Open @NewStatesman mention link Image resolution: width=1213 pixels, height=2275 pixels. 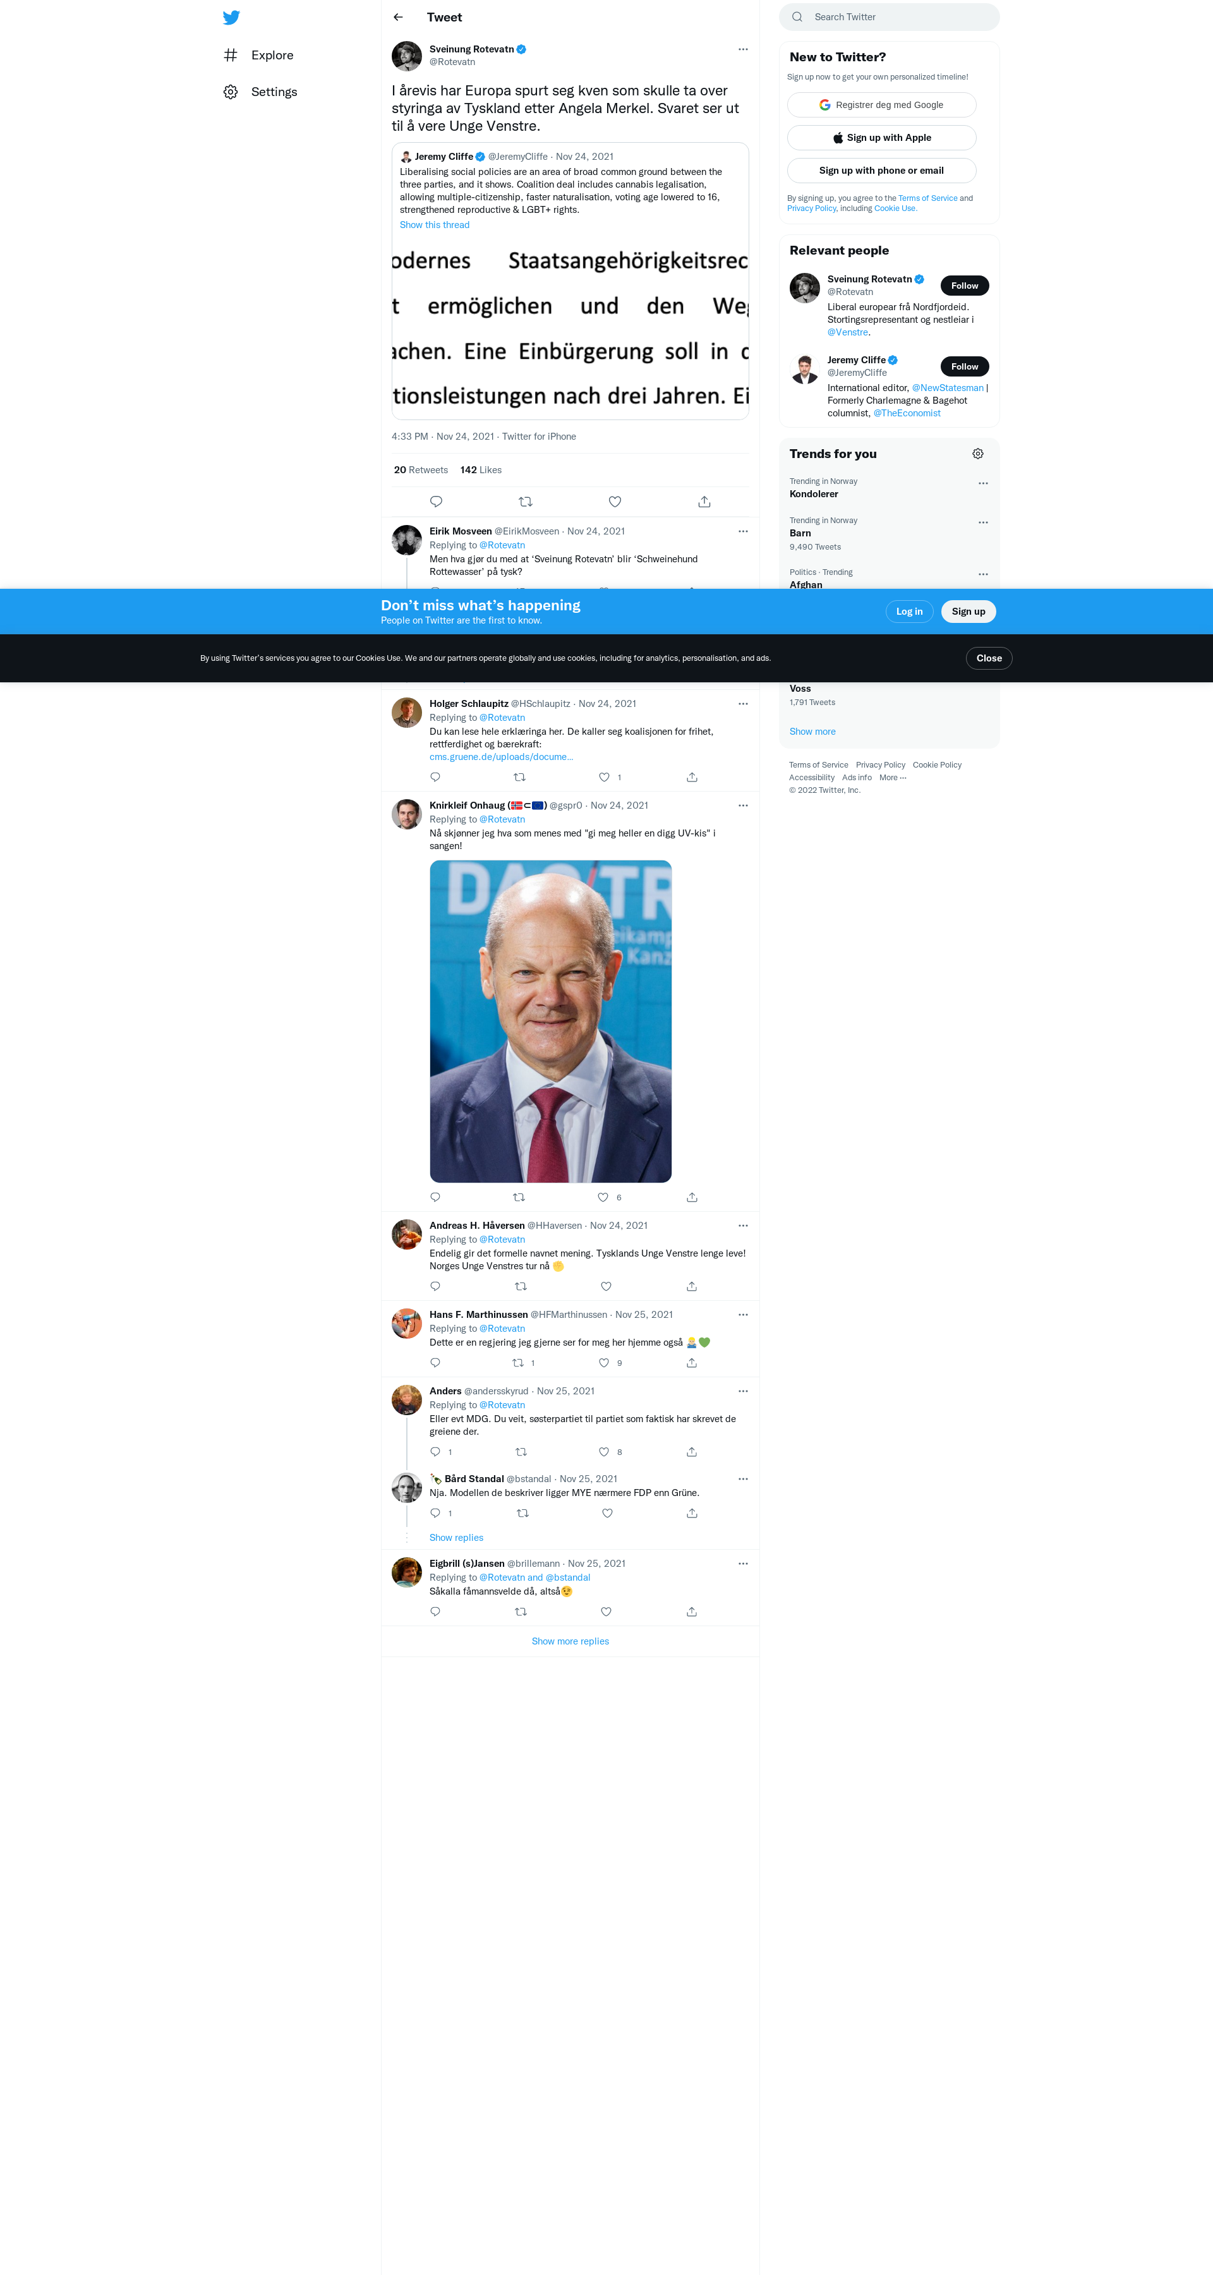pos(947,389)
